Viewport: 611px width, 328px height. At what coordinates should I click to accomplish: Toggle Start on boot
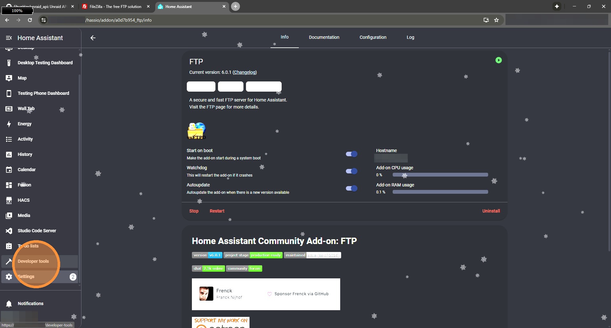coord(352,154)
